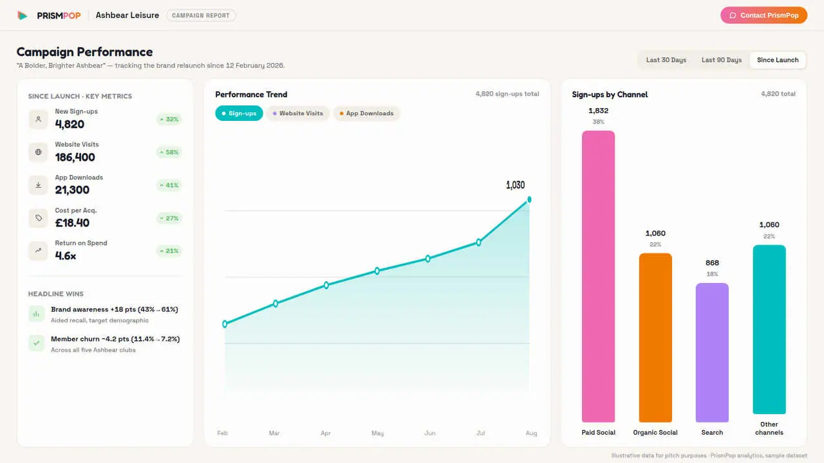Viewport: 824px width, 463px height.
Task: Click the Cost per Acq. tag icon
Action: click(x=39, y=218)
